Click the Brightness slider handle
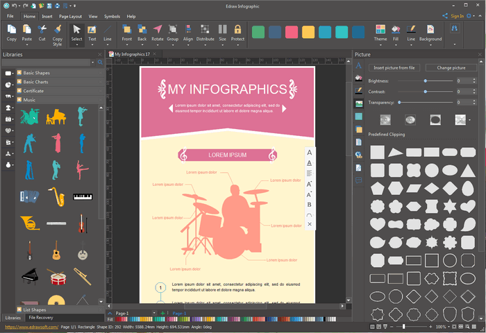The image size is (486, 333). (x=425, y=81)
